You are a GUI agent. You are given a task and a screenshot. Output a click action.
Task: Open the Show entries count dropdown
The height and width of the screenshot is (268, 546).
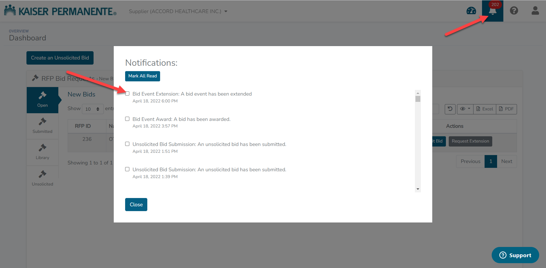click(x=93, y=109)
